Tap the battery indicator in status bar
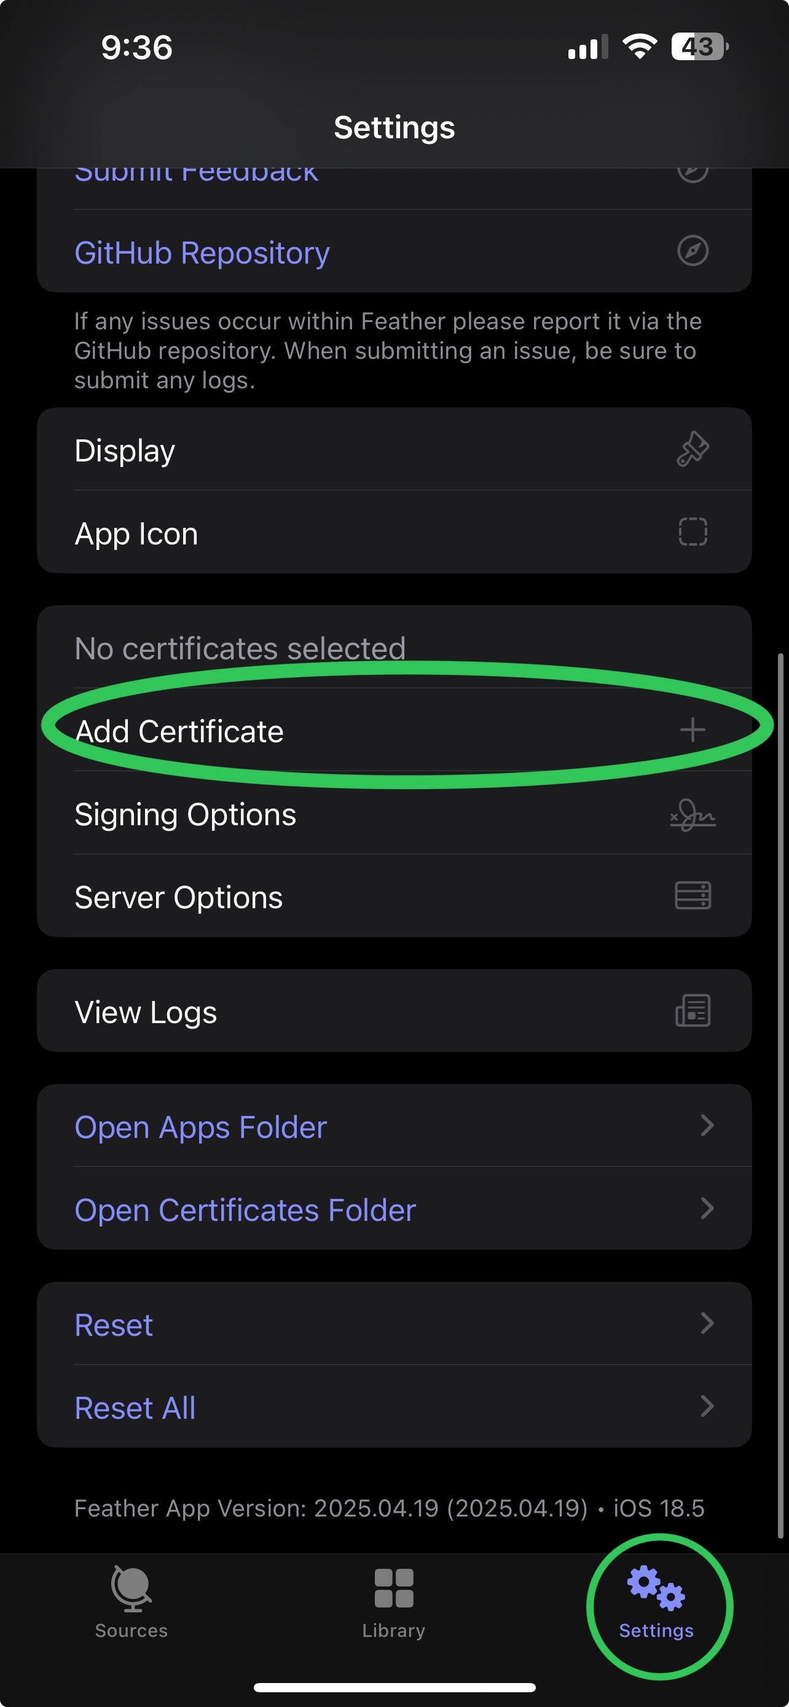This screenshot has width=789, height=1707. (699, 47)
